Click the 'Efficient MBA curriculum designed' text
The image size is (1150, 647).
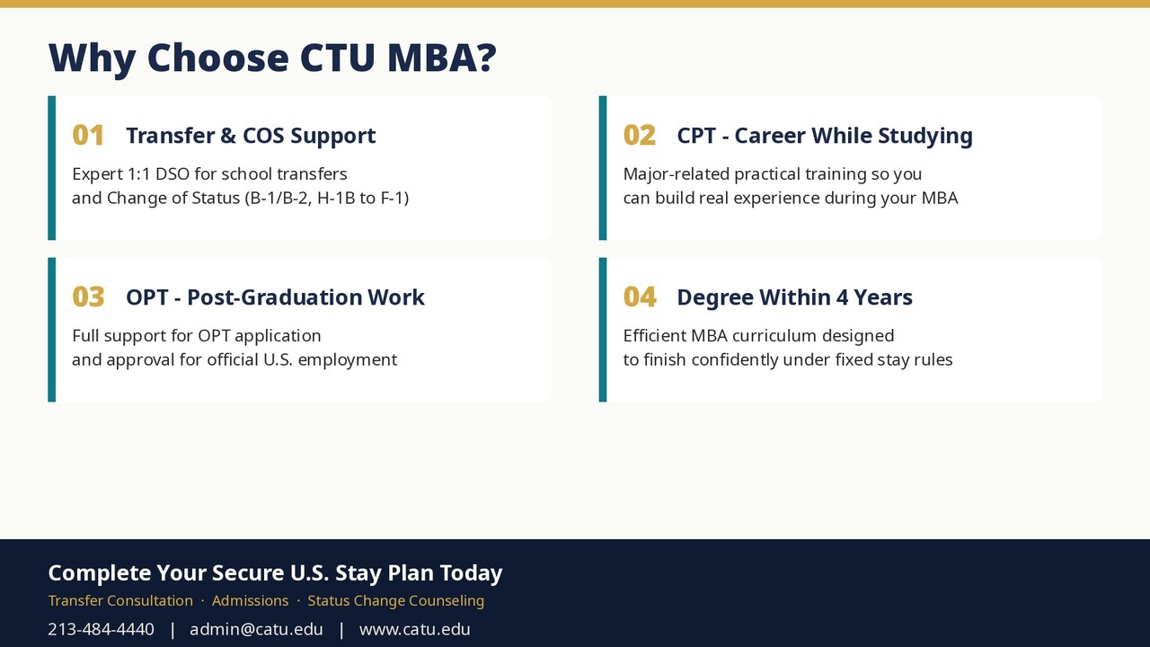(x=758, y=336)
